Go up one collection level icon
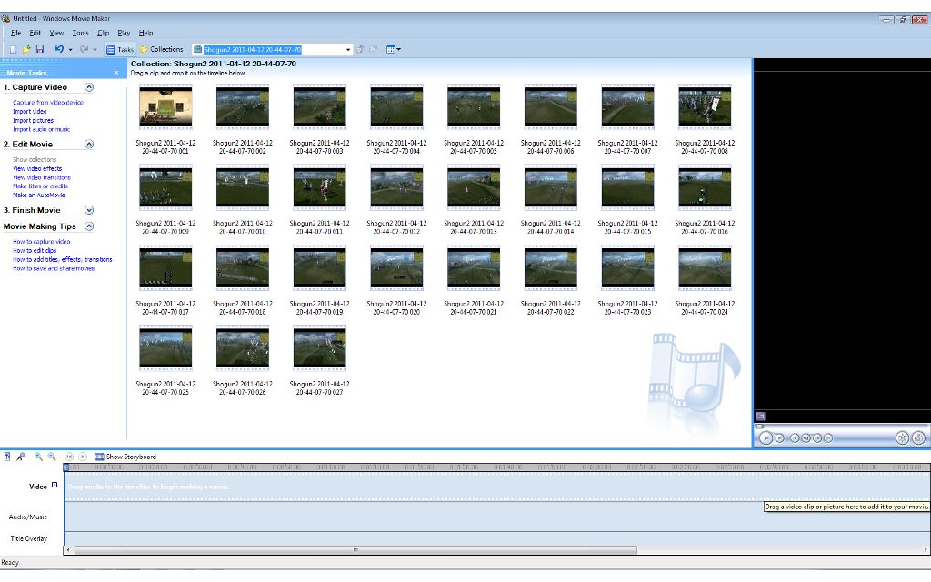This screenshot has height=582, width=931. 360,50
